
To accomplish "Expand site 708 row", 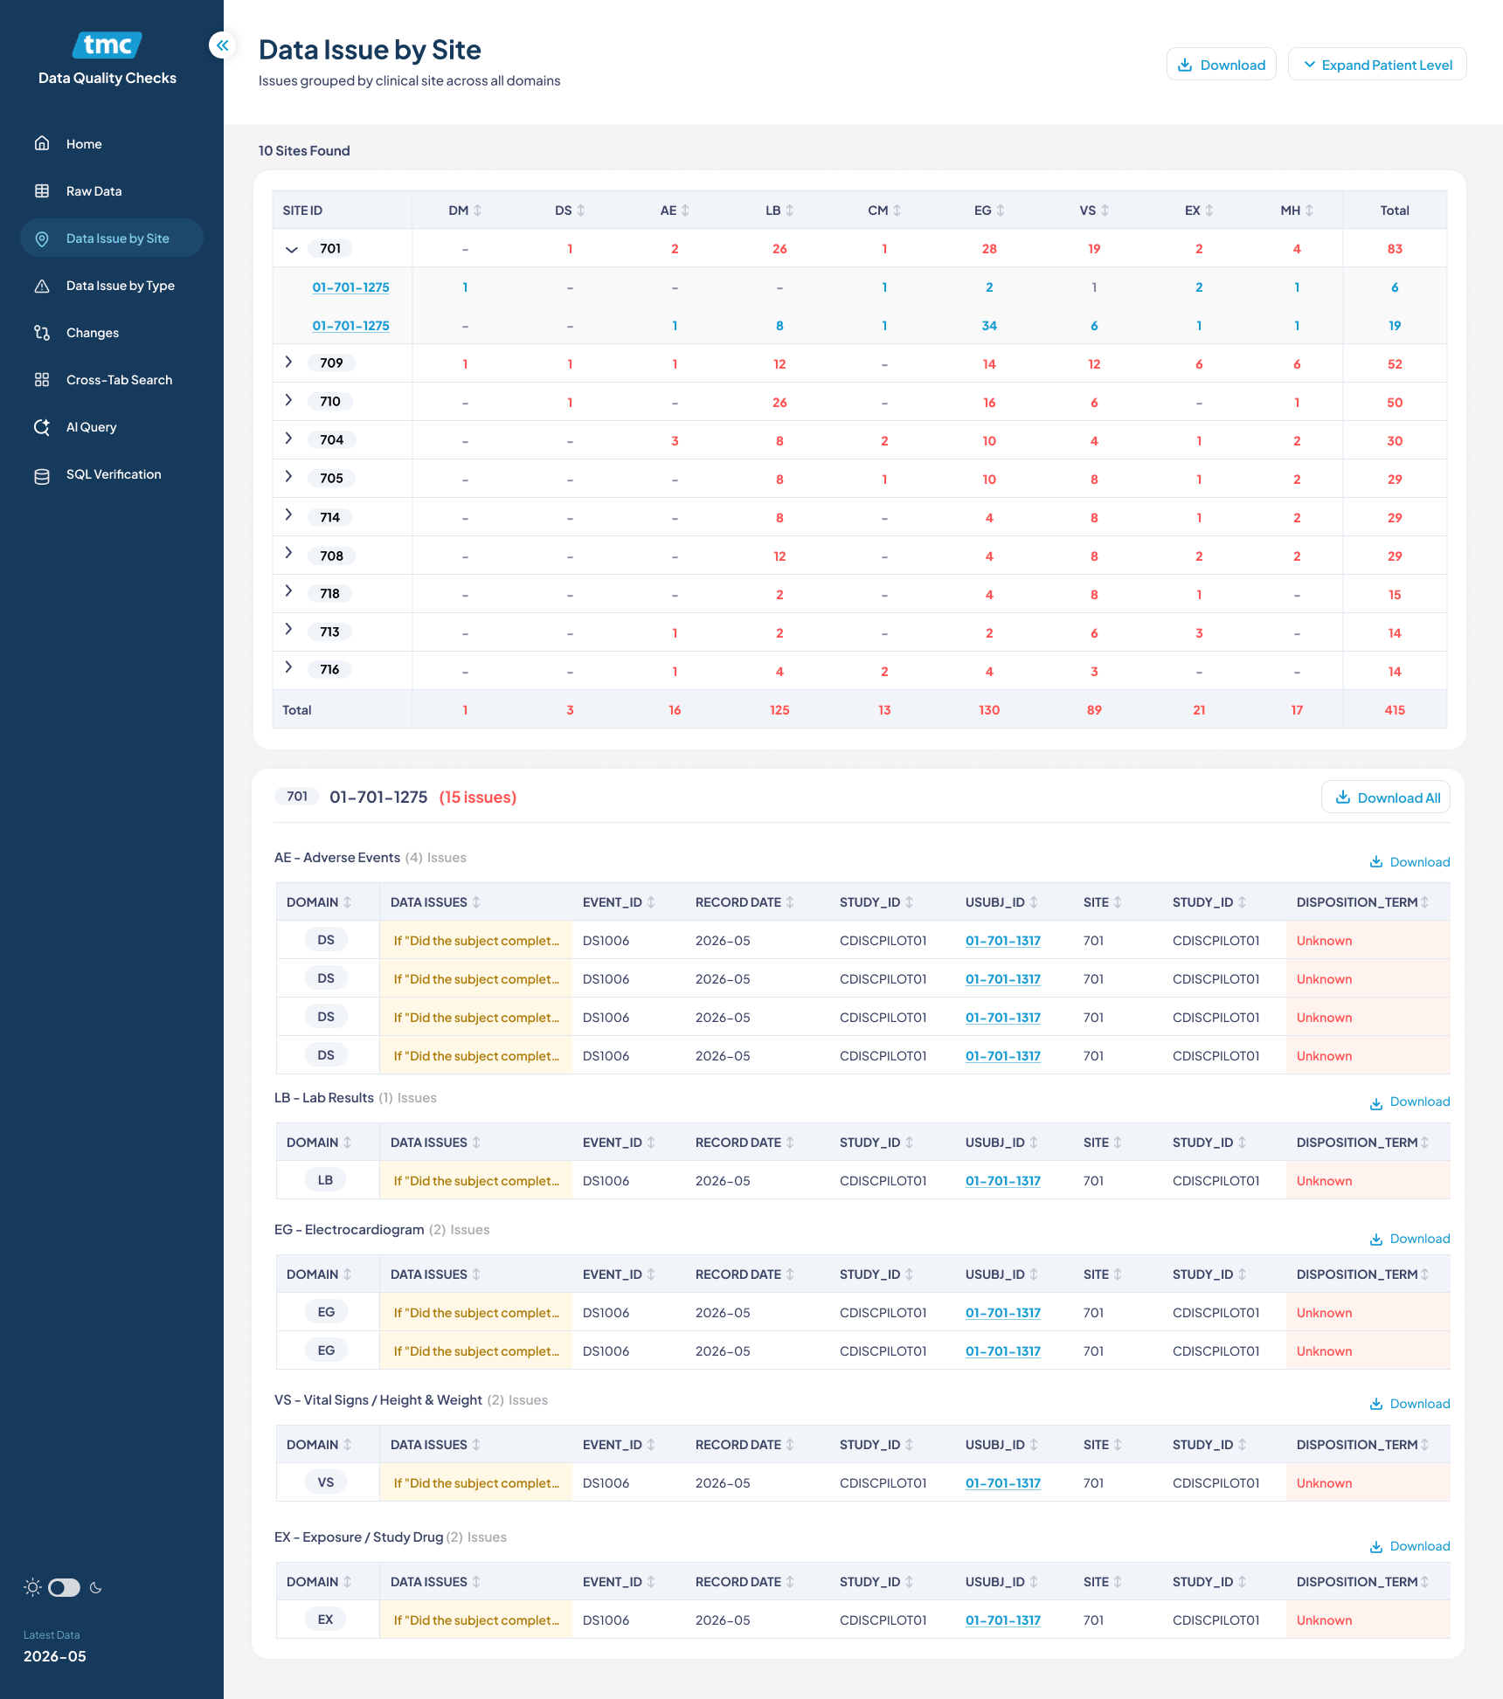I will pos(288,554).
